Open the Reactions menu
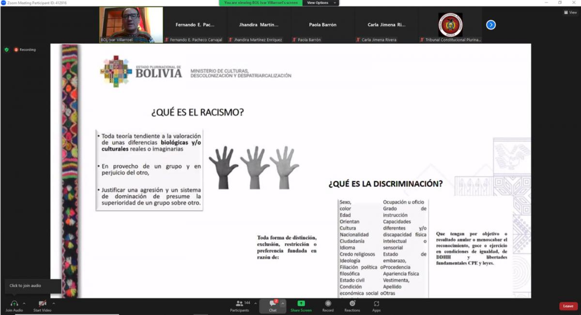The image size is (581, 315). (x=352, y=303)
